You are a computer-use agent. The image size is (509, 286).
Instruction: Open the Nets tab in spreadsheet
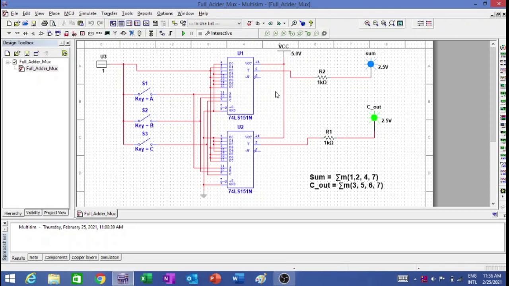33,257
